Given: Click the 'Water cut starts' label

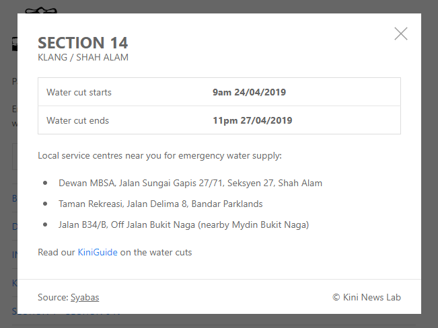Looking at the screenshot, I should [x=79, y=92].
